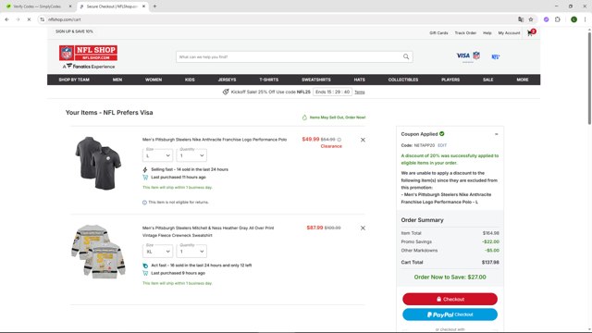Open the Men menu
Viewport: 592px width, 333px height.
tap(117, 80)
